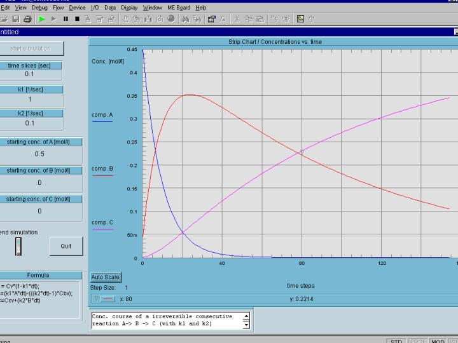Click the Print icon in the toolbar
Viewport: 458px width, 343px height.
coord(26,19)
